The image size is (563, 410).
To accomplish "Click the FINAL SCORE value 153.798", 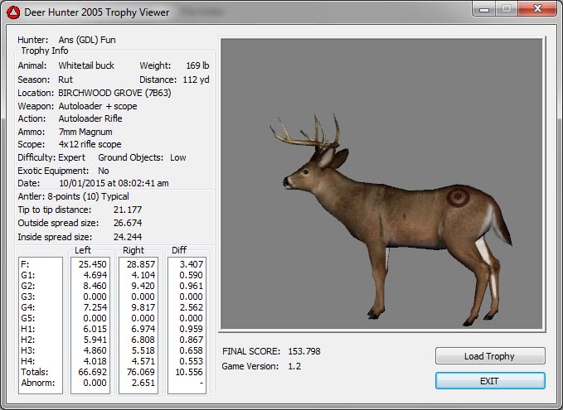I will pyautogui.click(x=303, y=351).
